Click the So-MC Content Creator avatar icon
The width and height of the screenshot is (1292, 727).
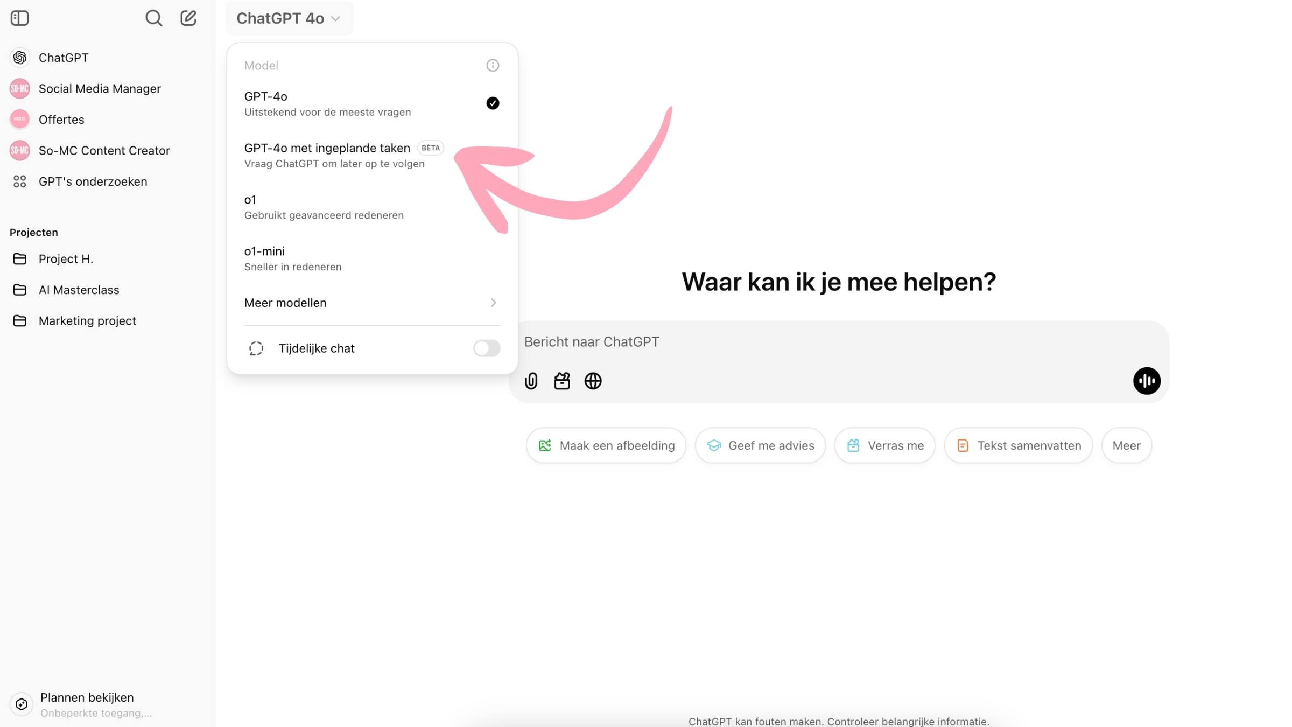[x=20, y=151]
